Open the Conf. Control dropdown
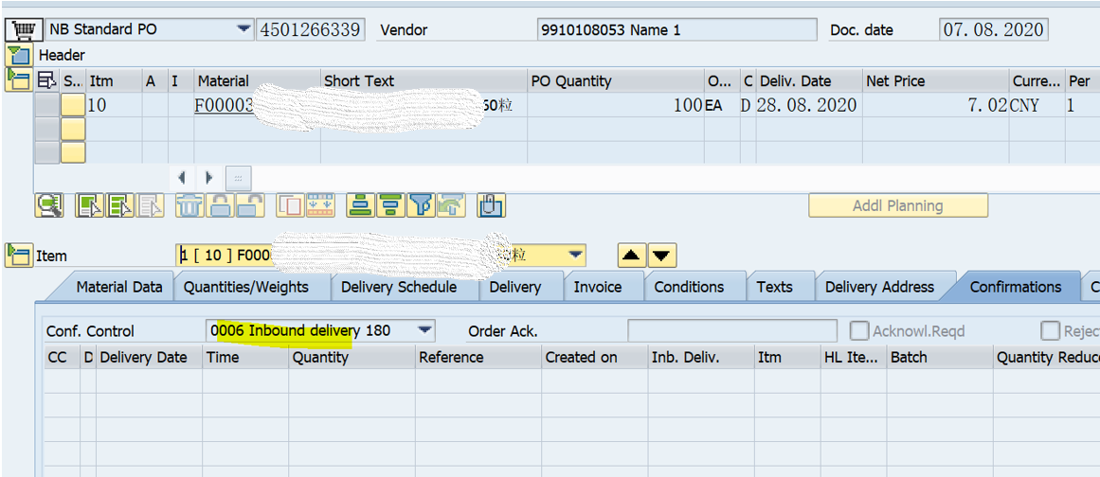The width and height of the screenshot is (1100, 477). click(x=424, y=329)
